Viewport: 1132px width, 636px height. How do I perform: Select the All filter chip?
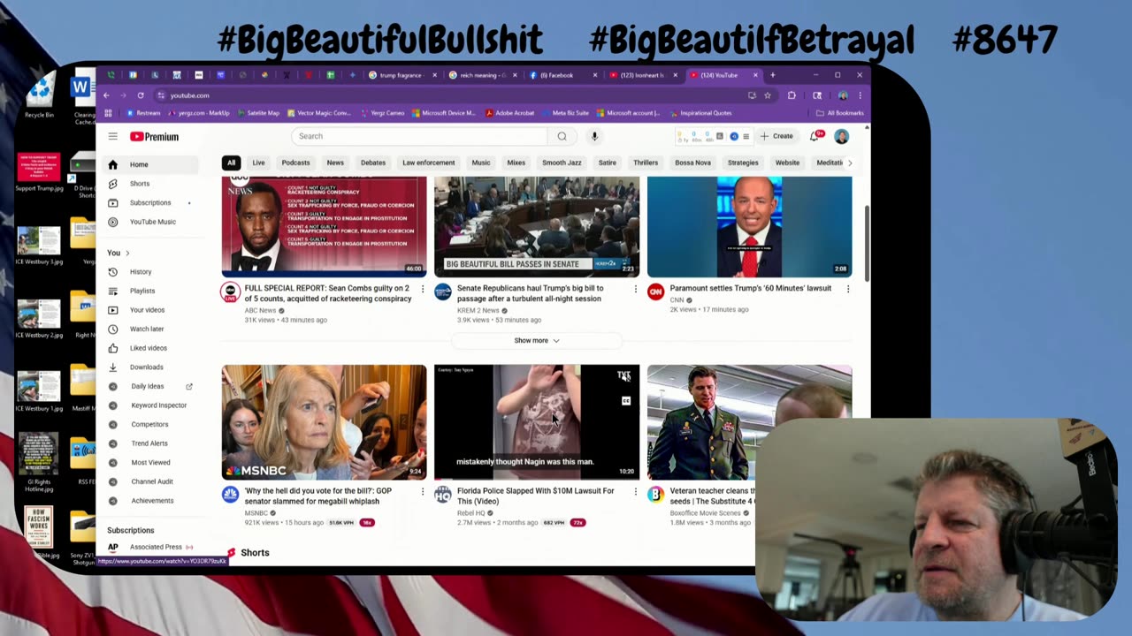point(231,163)
